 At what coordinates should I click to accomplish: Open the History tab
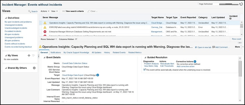pos(107,52)
